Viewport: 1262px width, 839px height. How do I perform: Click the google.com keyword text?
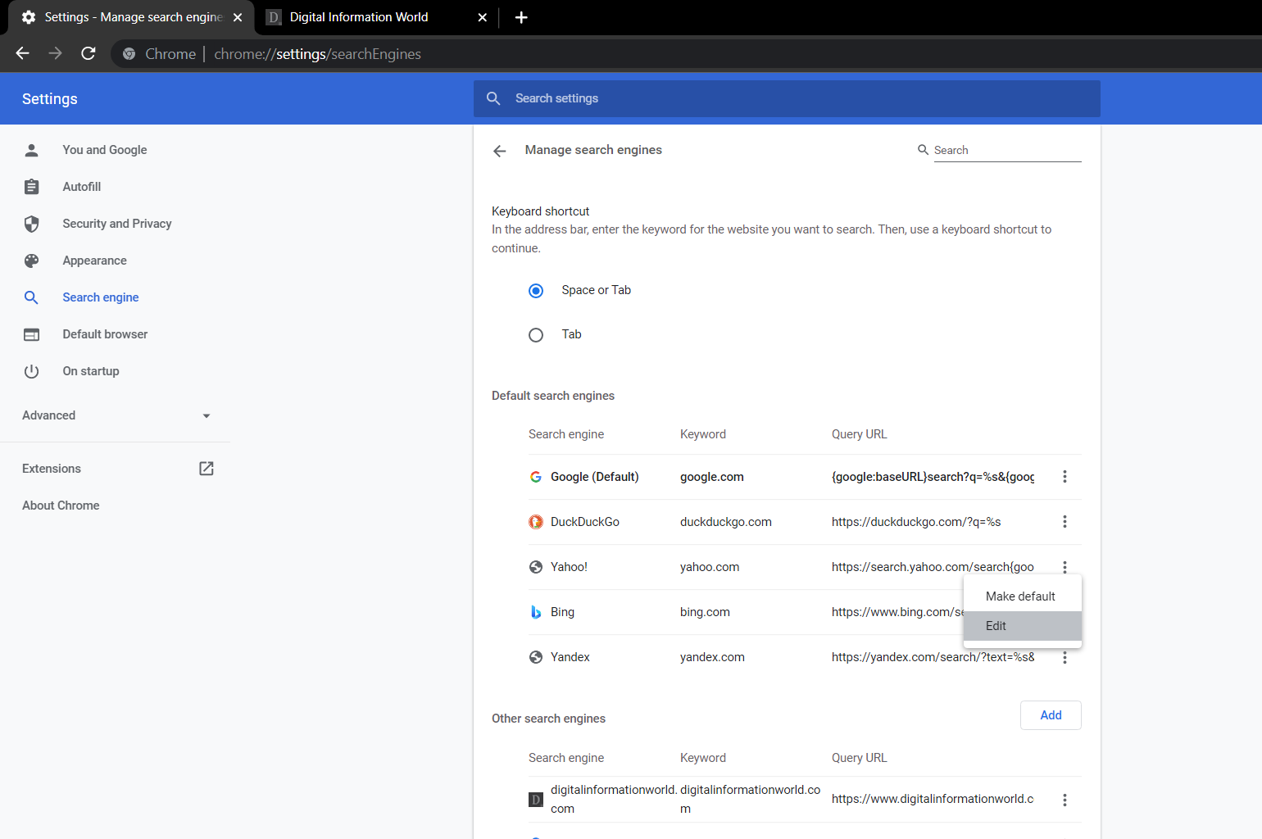pos(712,477)
